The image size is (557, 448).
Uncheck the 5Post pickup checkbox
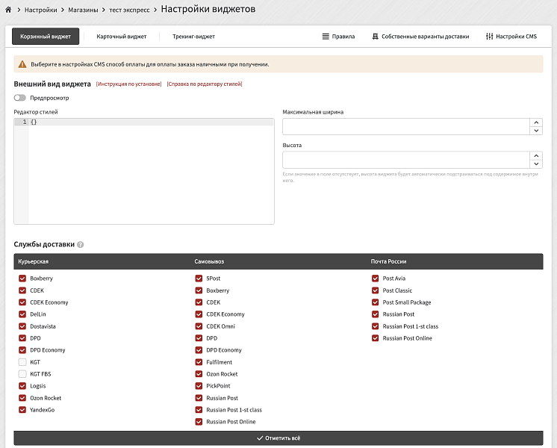tap(199, 279)
